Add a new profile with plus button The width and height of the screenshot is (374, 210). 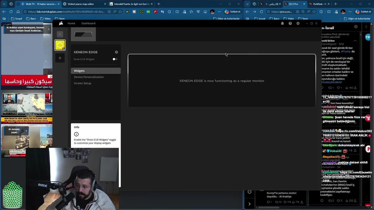coord(60,58)
